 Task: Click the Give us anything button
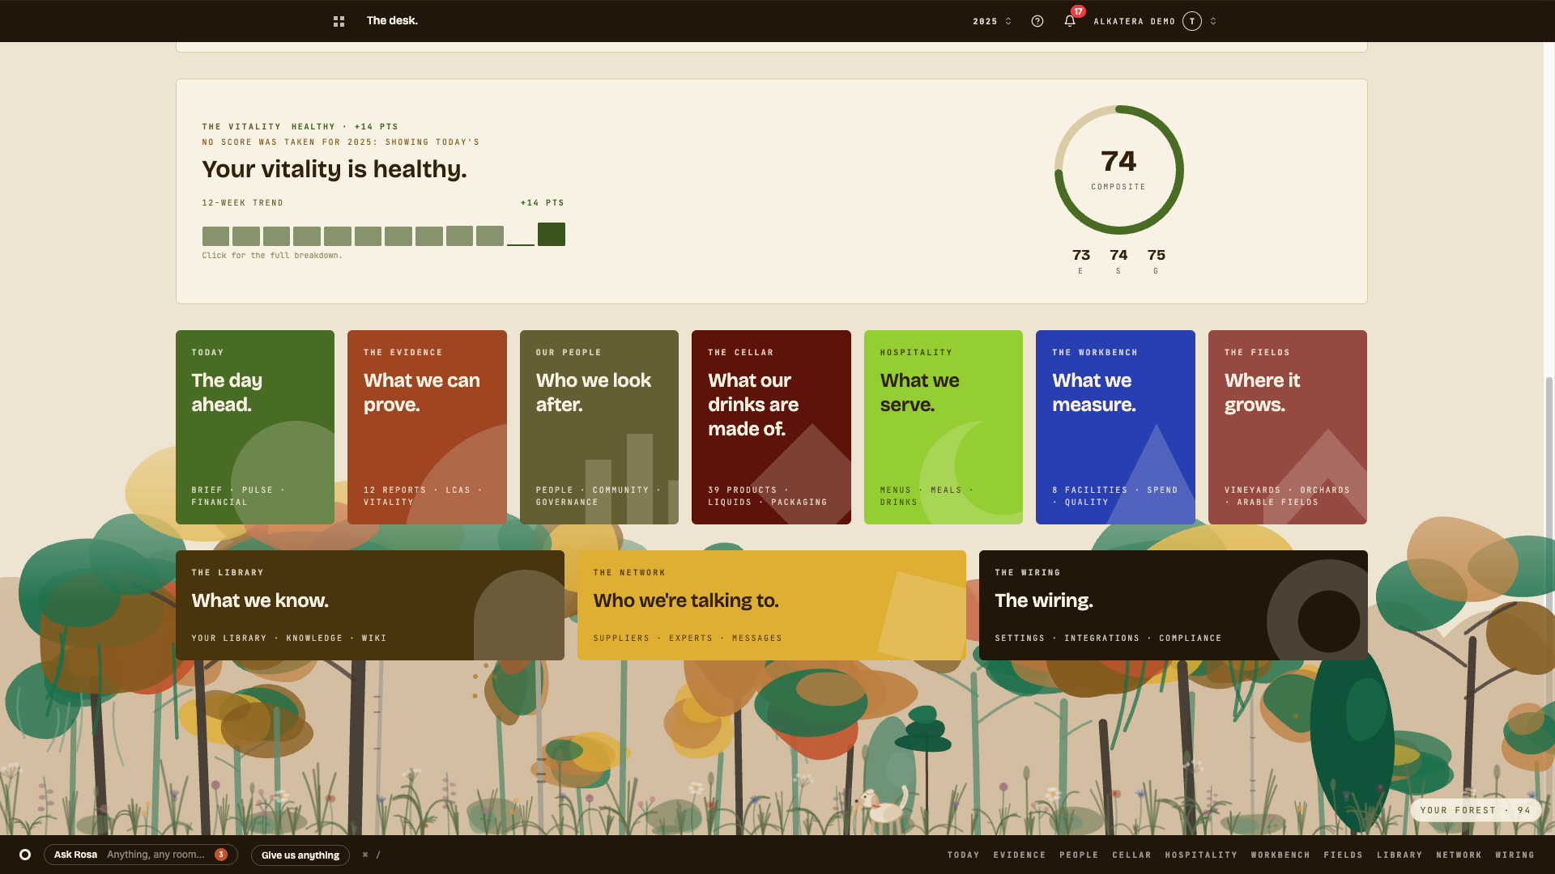[x=300, y=855]
